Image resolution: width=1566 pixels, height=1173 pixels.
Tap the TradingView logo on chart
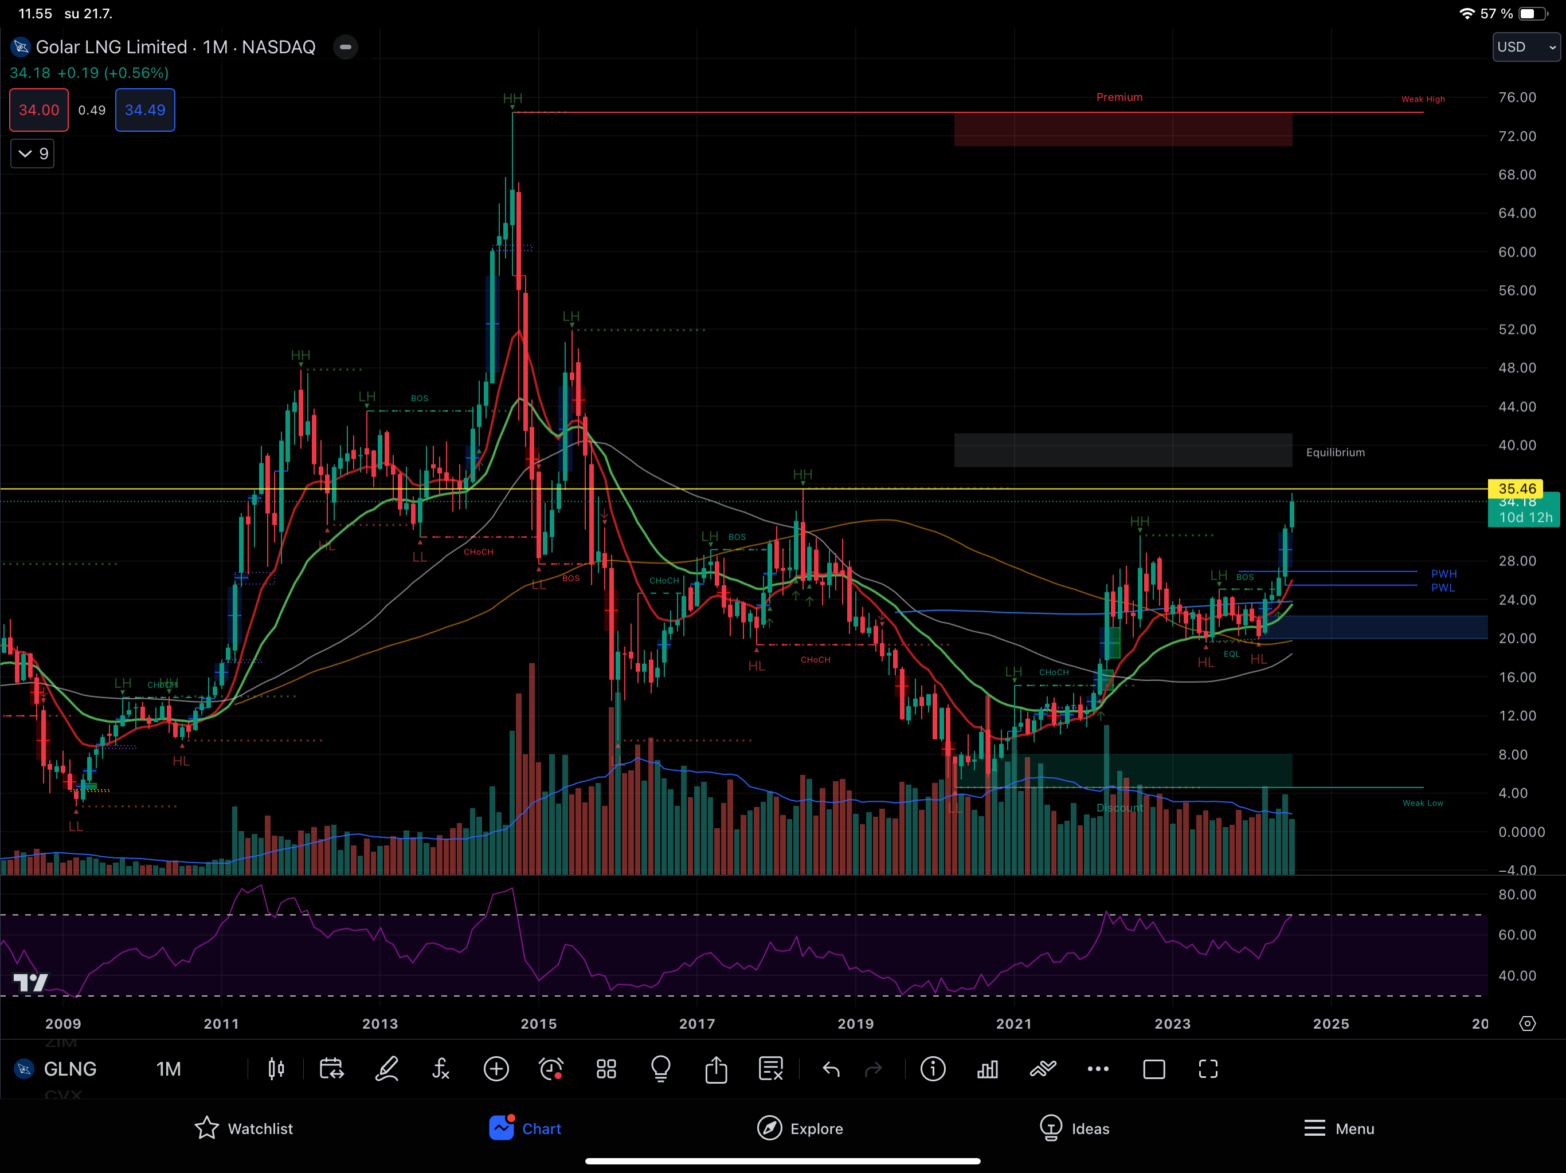pos(30,982)
